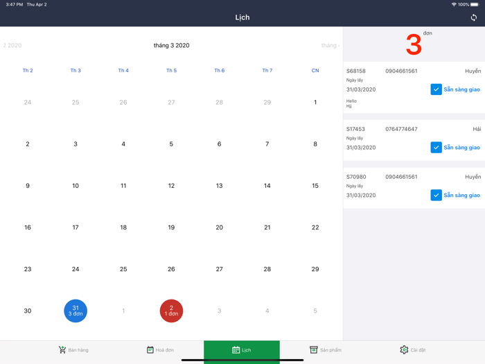
Task: Toggle Sẵn sàng giao checkbox for order S68158
Action: [436, 89]
